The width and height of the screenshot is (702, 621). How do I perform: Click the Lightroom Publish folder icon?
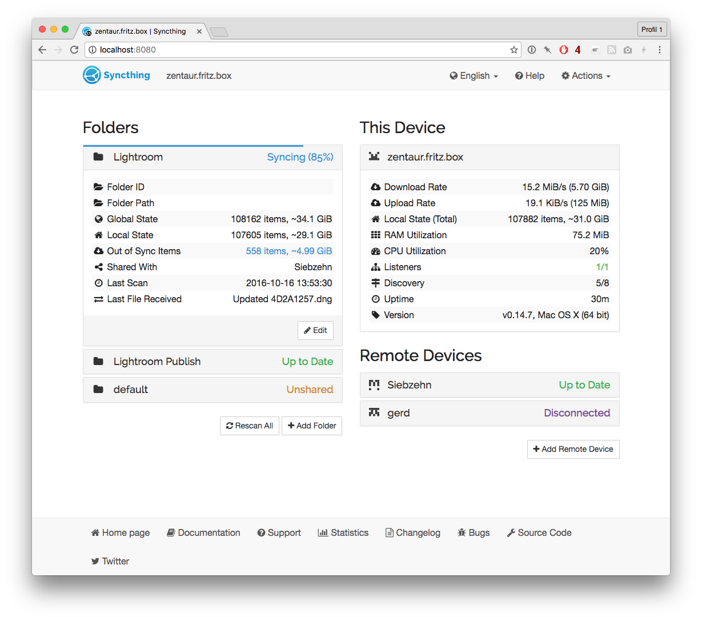(x=98, y=361)
